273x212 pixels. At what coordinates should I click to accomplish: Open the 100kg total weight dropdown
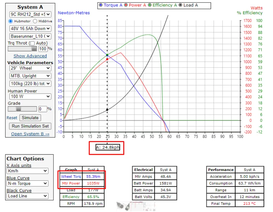[x=30, y=84]
